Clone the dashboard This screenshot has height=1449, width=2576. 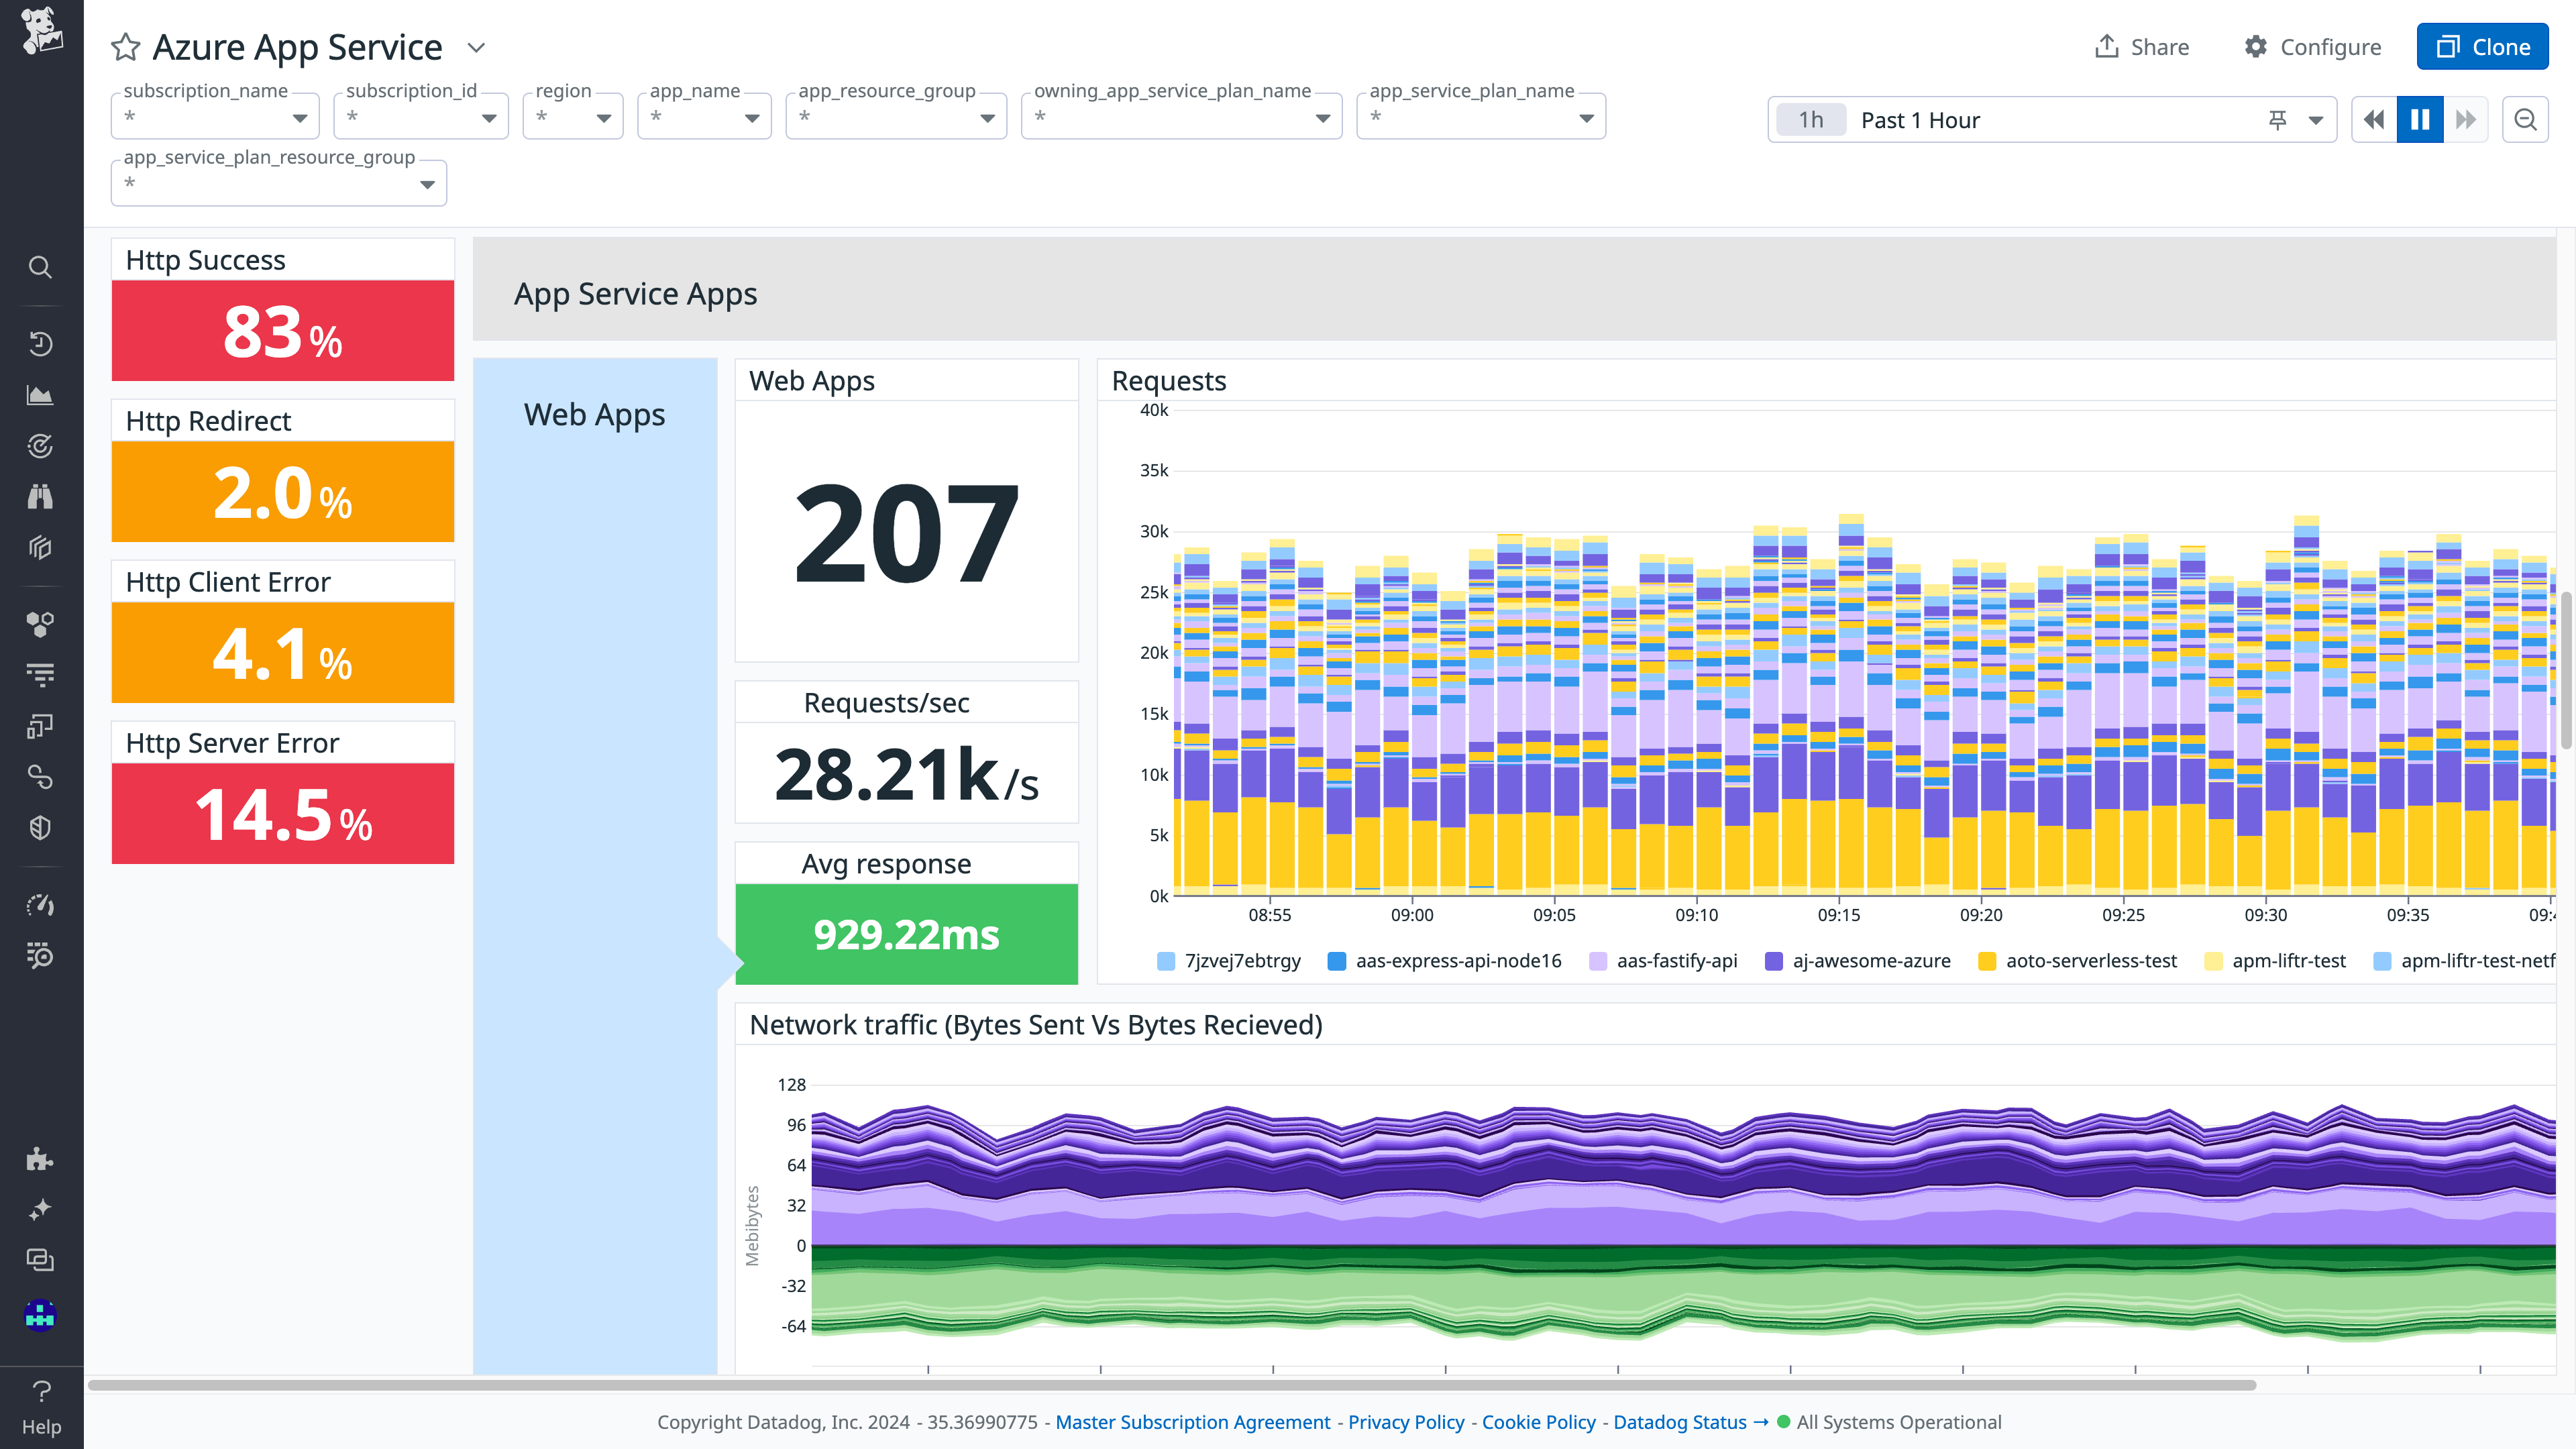[x=2482, y=46]
